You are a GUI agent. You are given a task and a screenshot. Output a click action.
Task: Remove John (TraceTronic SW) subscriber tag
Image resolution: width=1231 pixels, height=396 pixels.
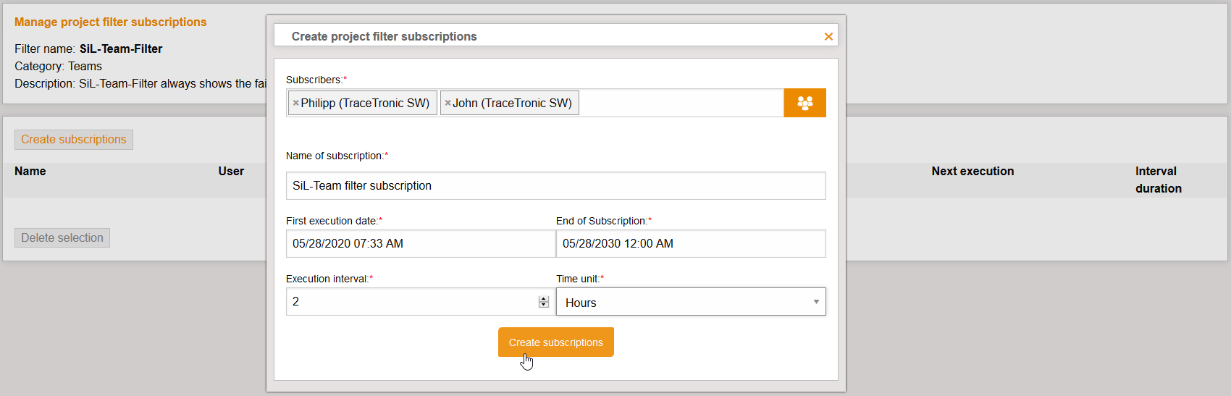(448, 103)
